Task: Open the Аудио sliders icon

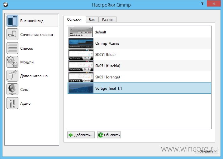Action: (12, 103)
